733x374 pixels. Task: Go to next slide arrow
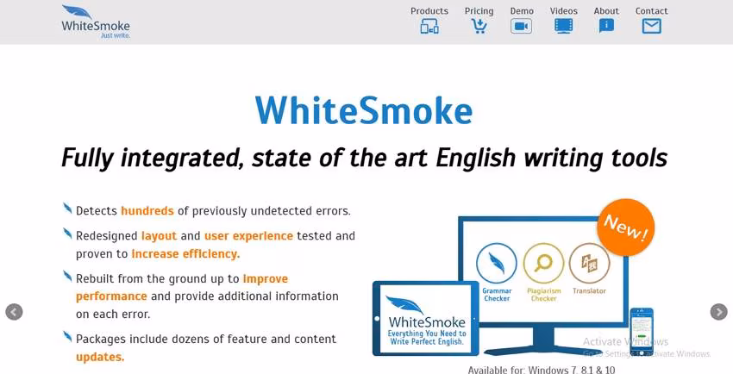click(x=718, y=312)
